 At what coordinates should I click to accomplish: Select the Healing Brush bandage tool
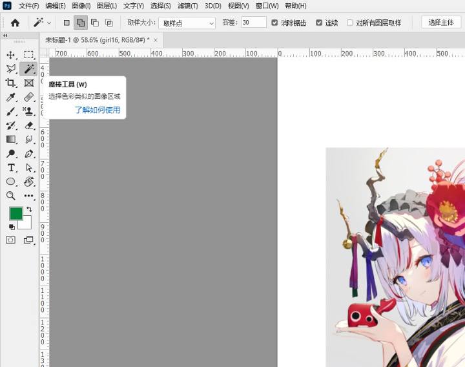tap(28, 97)
